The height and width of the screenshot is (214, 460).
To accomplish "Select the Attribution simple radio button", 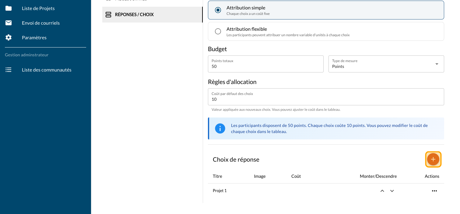I will [218, 10].
